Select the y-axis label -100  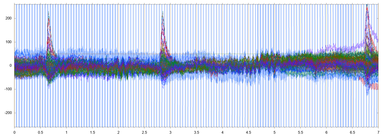click(x=8, y=89)
